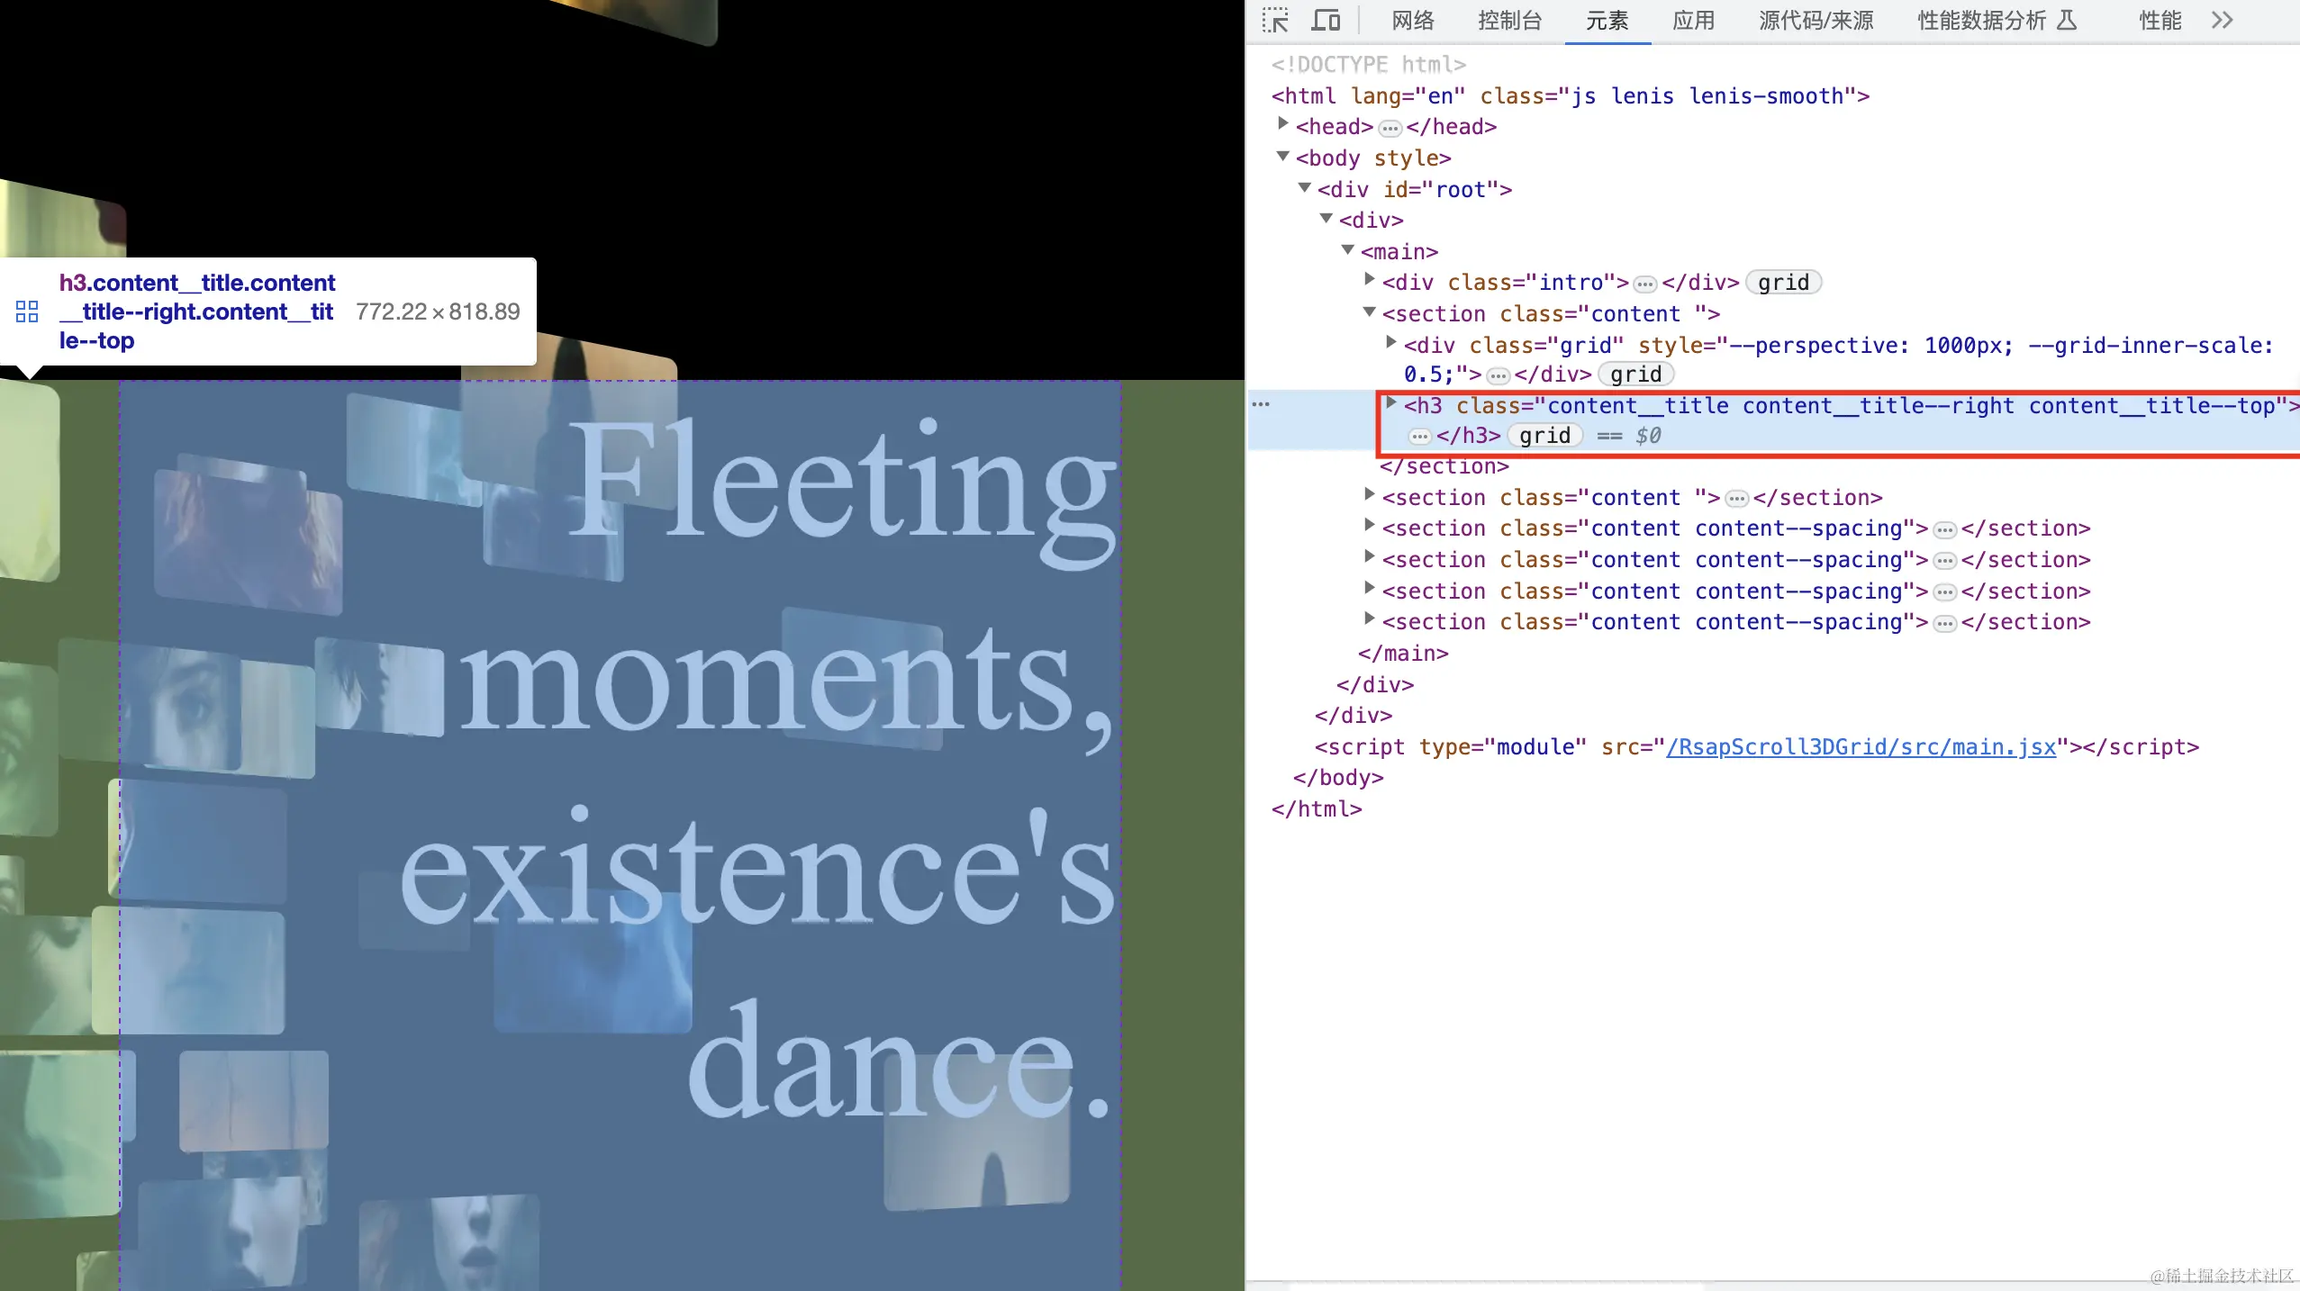Click the ellipsis badge before closing h3
This screenshot has width=2300, height=1291.
pos(1419,437)
